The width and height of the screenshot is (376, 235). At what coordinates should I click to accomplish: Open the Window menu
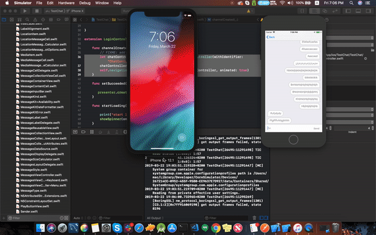pos(102,3)
